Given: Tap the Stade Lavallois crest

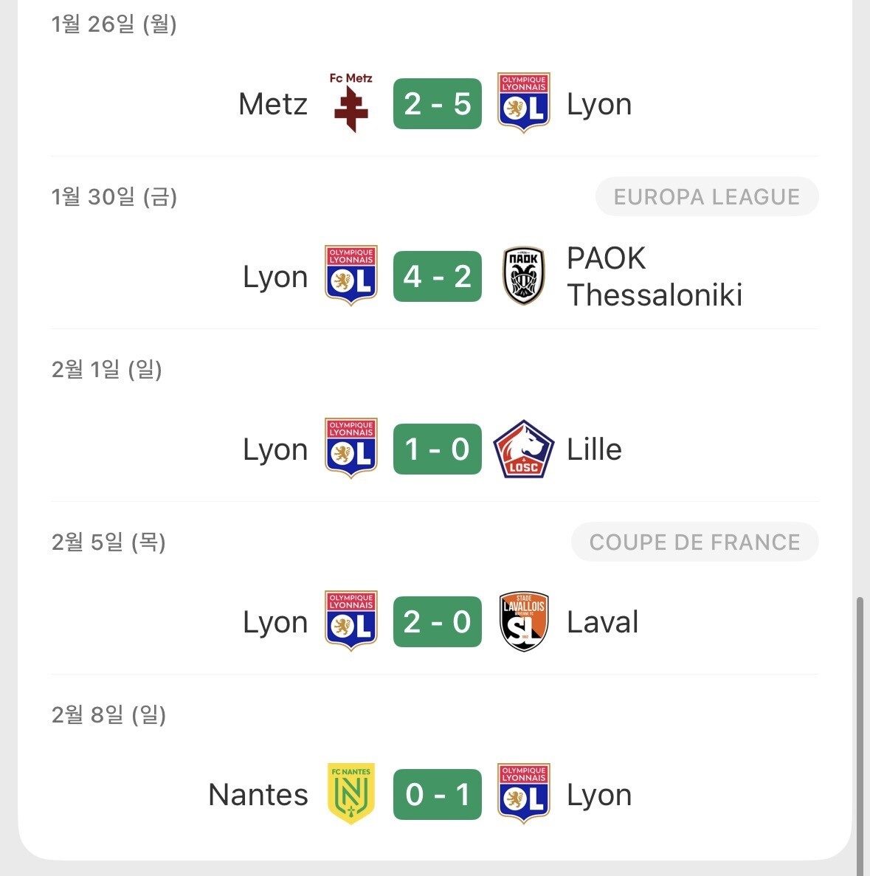Looking at the screenshot, I should (523, 621).
